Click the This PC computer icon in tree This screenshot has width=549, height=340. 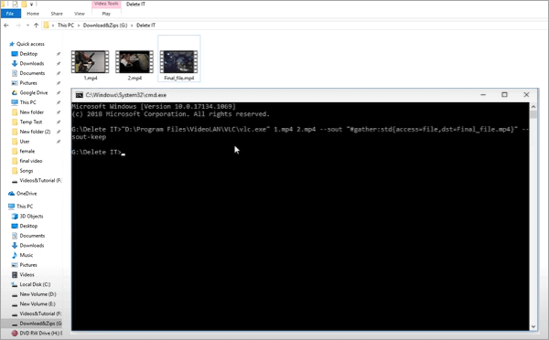pos(11,207)
